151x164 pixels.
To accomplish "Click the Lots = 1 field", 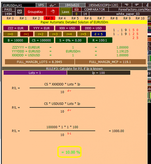I will pyautogui.click(x=35, y=73).
